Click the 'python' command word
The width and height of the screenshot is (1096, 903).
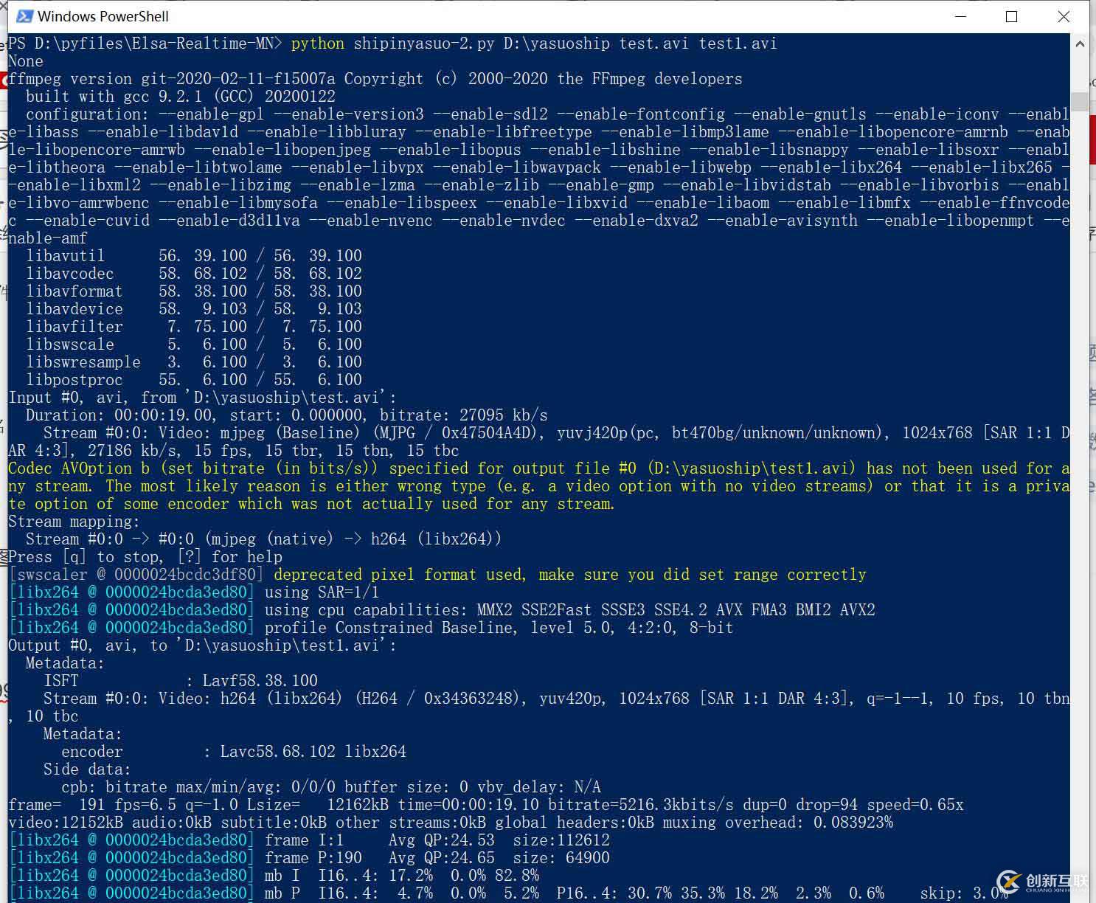pyautogui.click(x=318, y=44)
